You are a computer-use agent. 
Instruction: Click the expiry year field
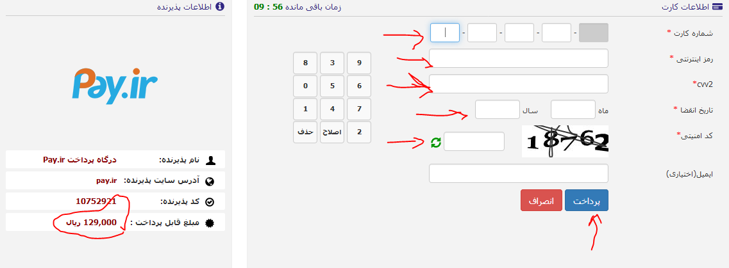click(498, 109)
